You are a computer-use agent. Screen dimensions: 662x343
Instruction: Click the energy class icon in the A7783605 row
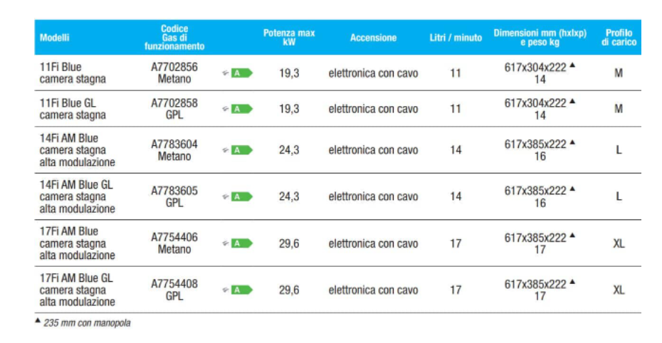(x=241, y=197)
